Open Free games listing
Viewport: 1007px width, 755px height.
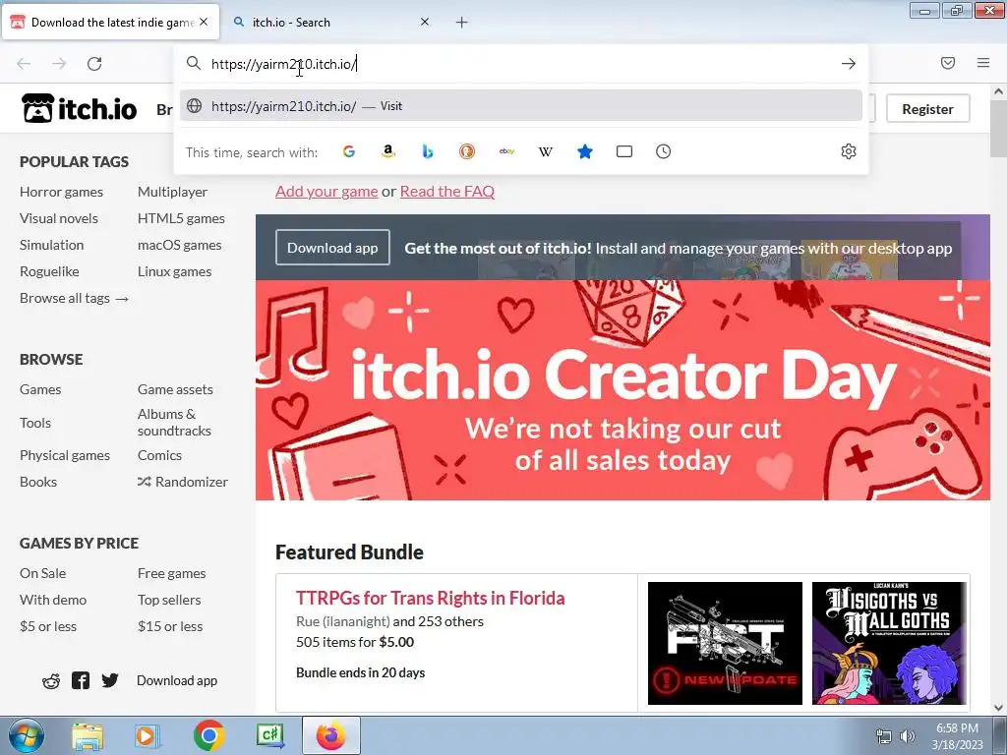pos(172,573)
